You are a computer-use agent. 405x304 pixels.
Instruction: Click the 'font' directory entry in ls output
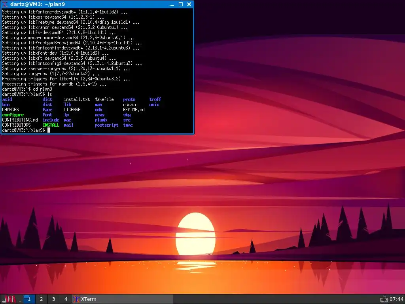point(47,115)
